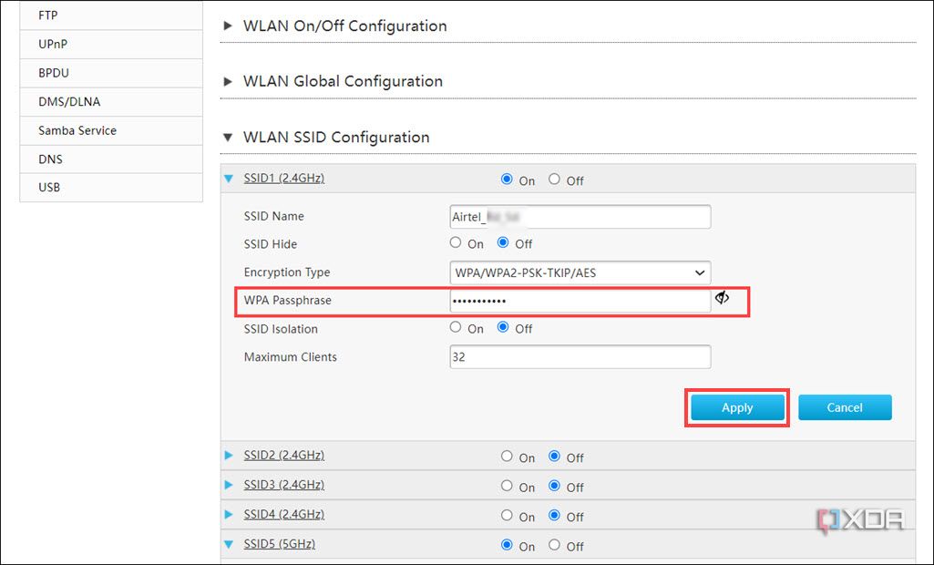Edit the SSID Name field
934x565 pixels.
[x=580, y=216]
